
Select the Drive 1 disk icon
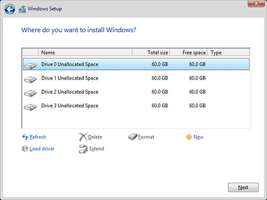point(30,79)
